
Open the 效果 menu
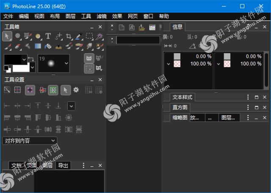pyautogui.click(x=117, y=16)
